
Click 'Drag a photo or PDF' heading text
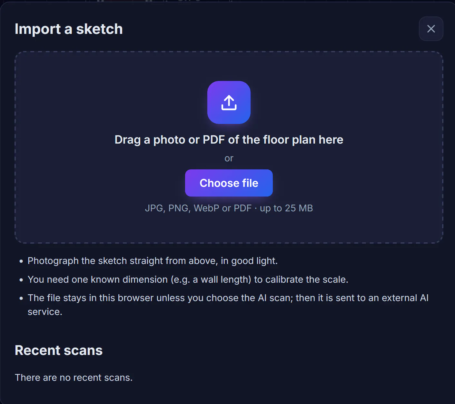[x=229, y=140]
